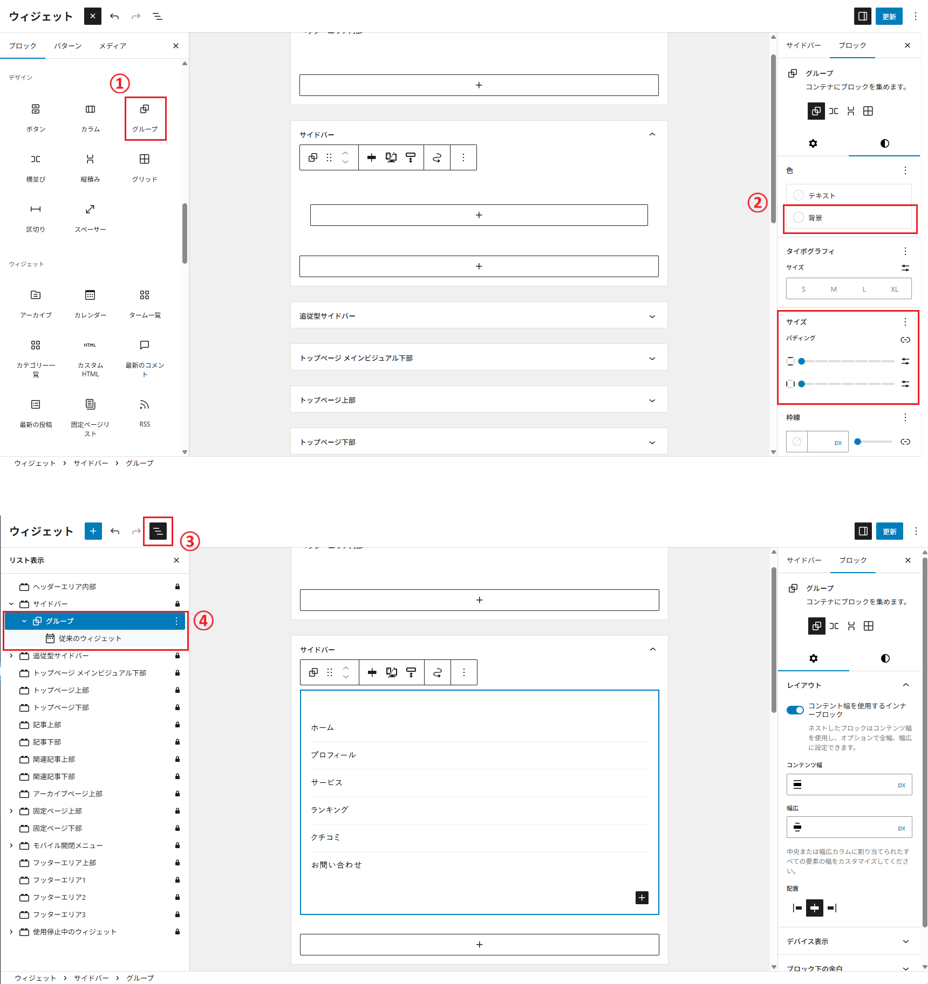The height and width of the screenshot is (984, 928).
Task: Toggle the コンテント幅を使用するインナーブロック switch
Action: click(x=795, y=710)
